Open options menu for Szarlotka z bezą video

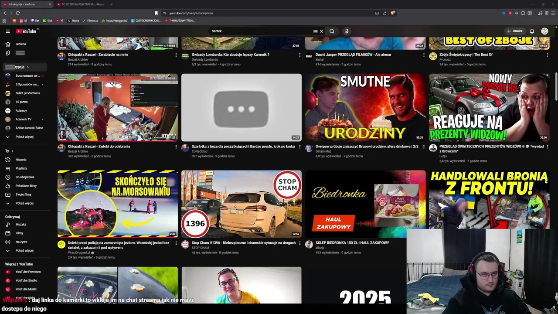tap(300, 147)
